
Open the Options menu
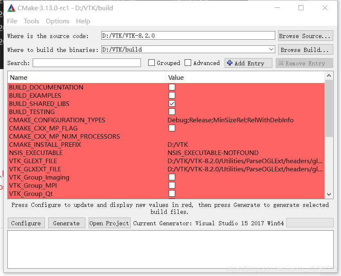coord(58,21)
